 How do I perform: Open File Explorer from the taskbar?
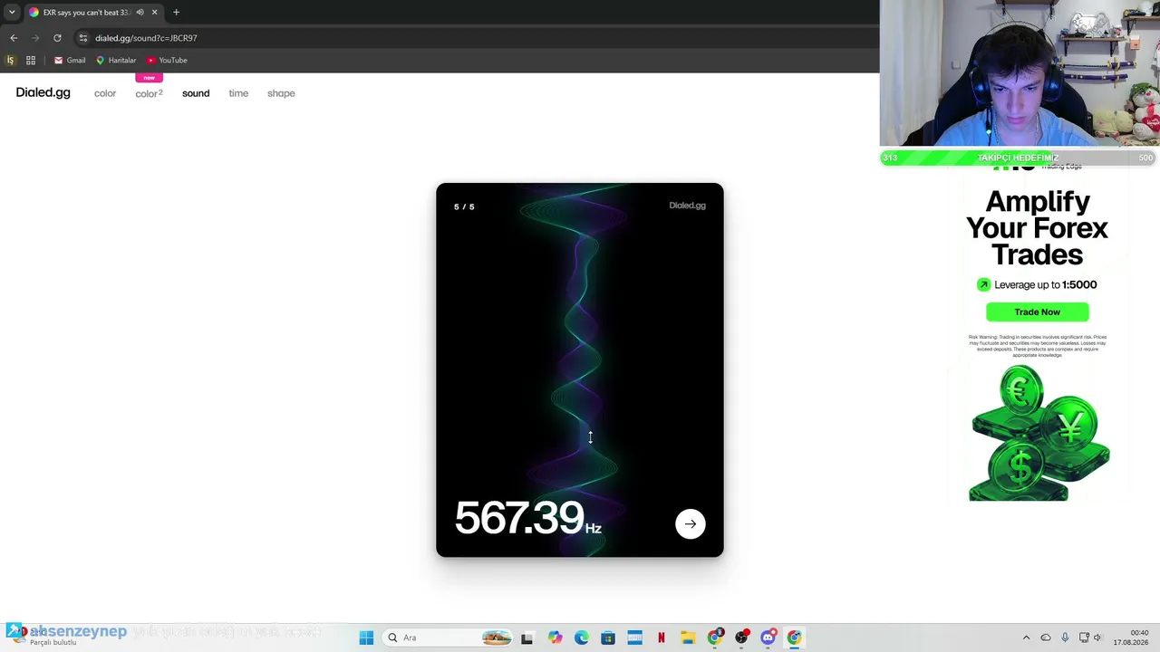click(688, 638)
